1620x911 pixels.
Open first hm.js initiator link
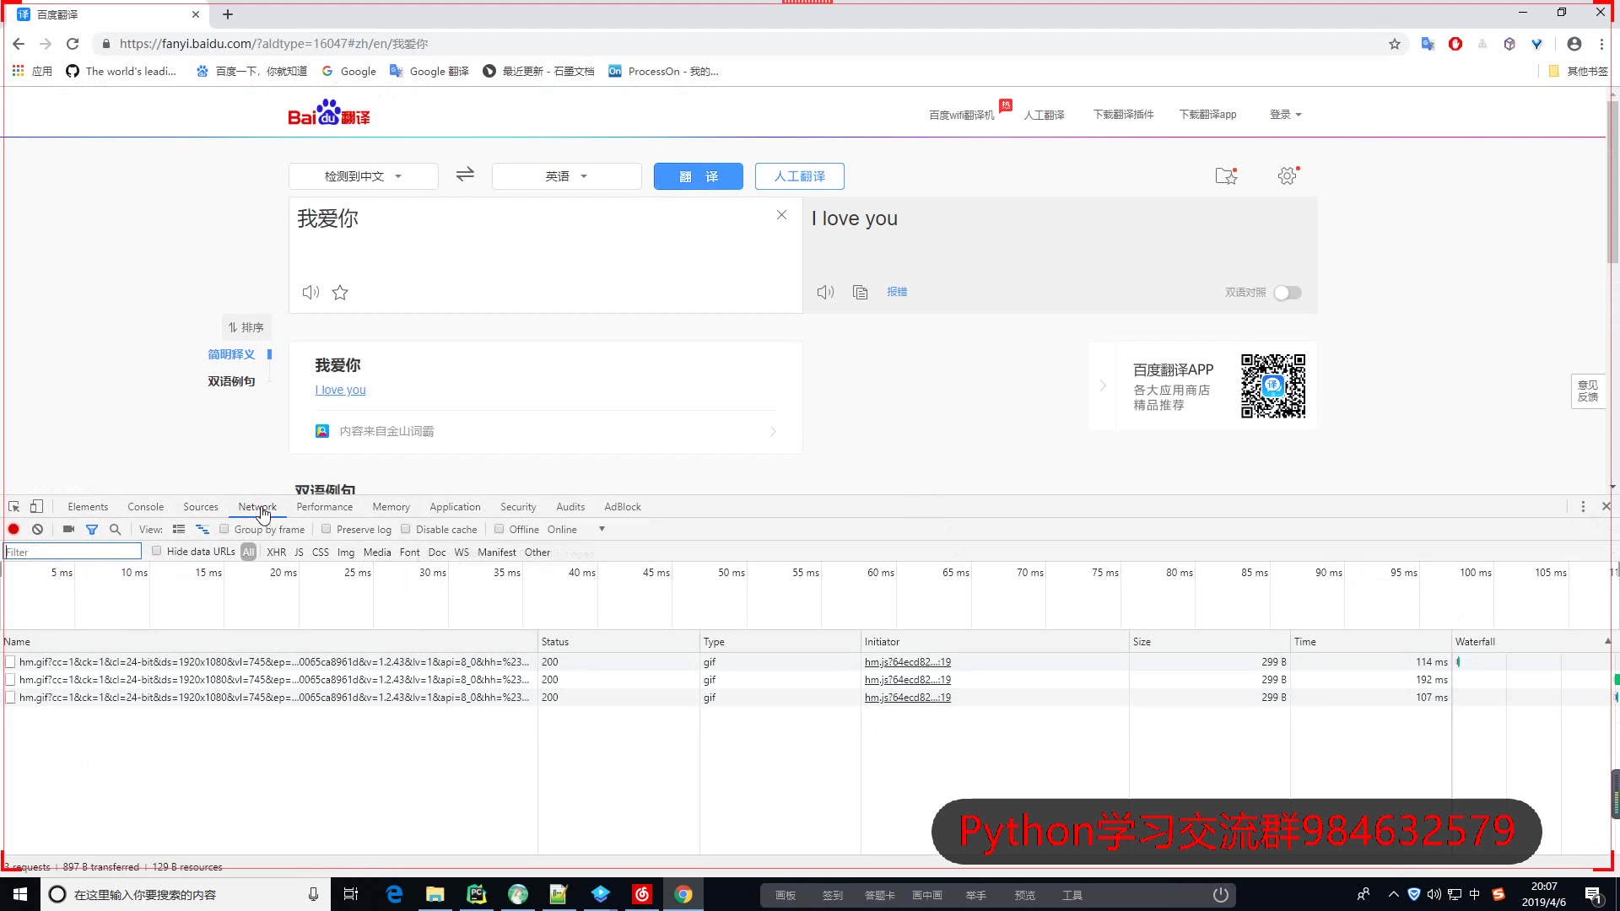click(907, 662)
